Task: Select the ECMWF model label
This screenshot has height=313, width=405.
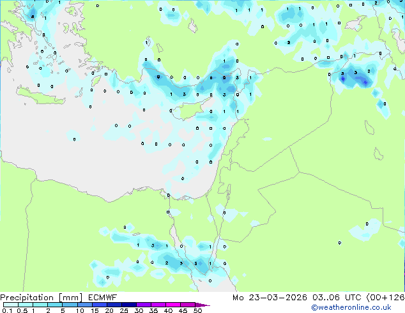Action: coord(103,298)
